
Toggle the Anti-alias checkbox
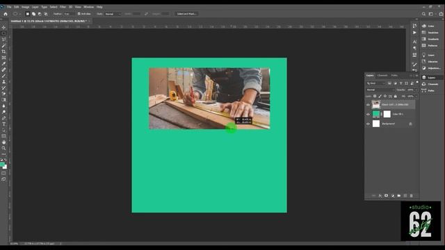(79, 14)
